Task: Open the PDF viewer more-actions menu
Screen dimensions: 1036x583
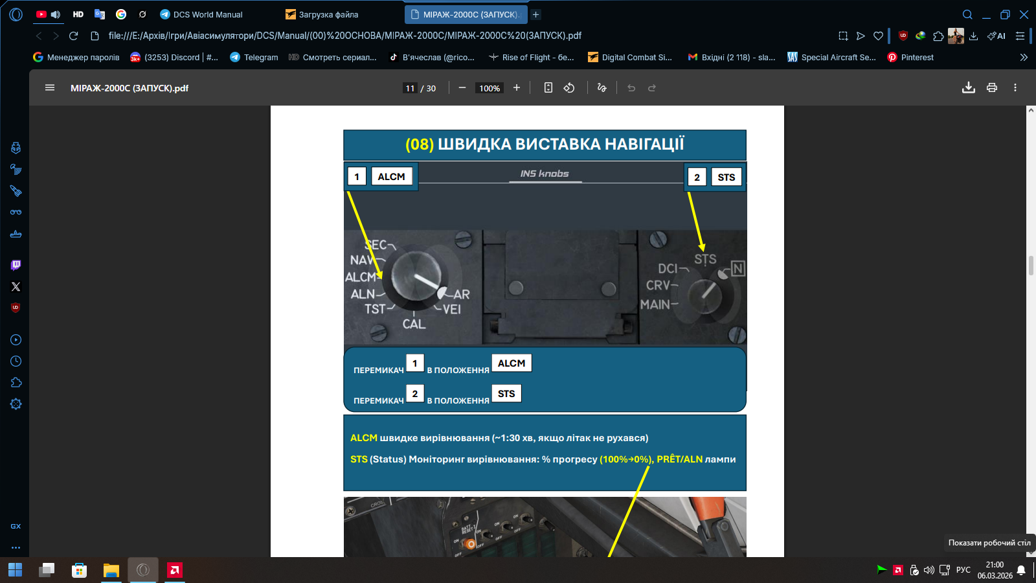Action: tap(1015, 88)
